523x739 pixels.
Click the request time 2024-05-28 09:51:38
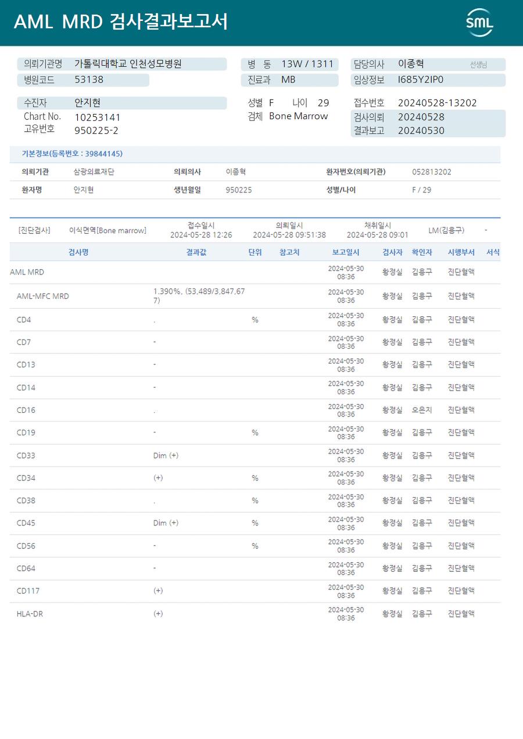pyautogui.click(x=289, y=235)
